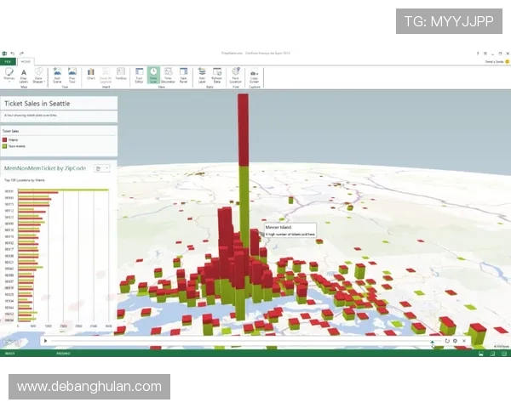This screenshot has width=511, height=408.
Task: Insert a Textbox from the ribbon
Action: point(121,75)
